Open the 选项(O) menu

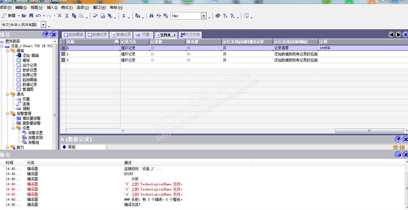pos(83,8)
